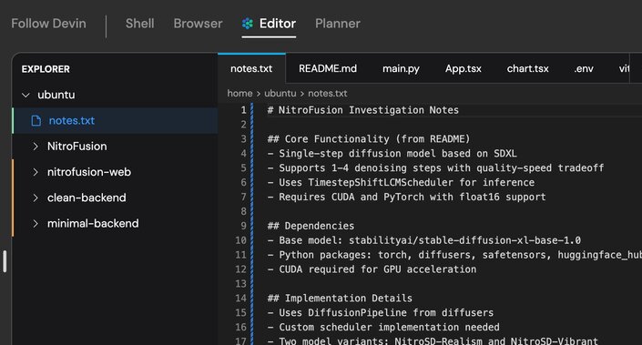Viewport: 642px width, 345px height.
Task: Select the notes.txt editor tab
Action: tap(251, 69)
